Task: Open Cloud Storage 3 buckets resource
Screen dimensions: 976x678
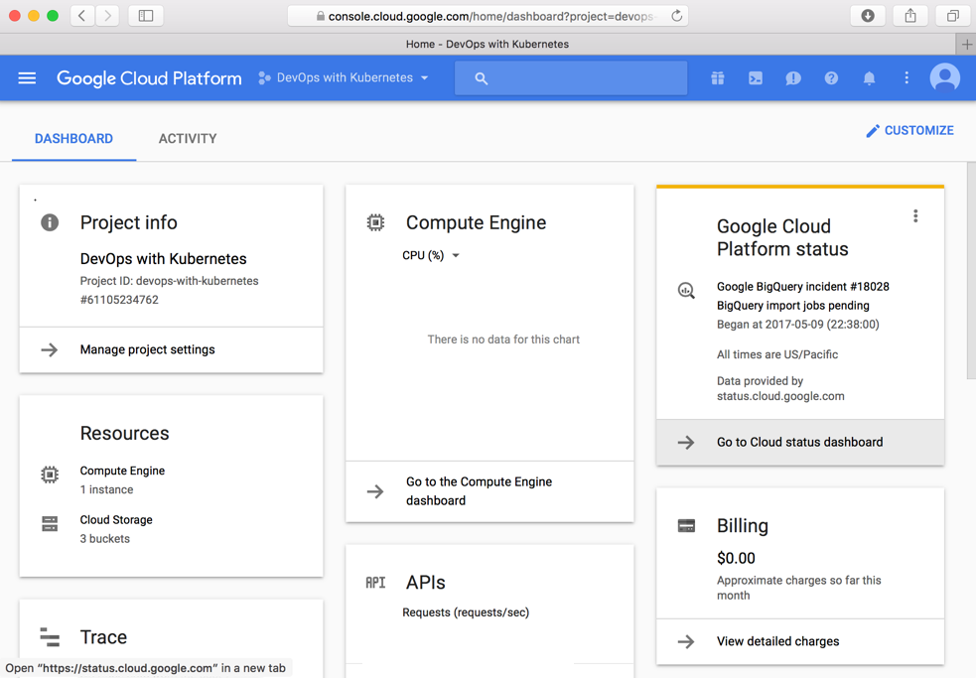Action: tap(116, 529)
